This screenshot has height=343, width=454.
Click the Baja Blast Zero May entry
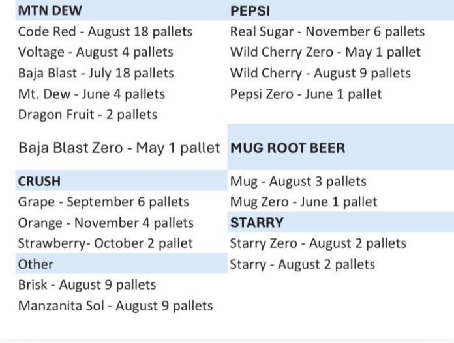(x=119, y=148)
